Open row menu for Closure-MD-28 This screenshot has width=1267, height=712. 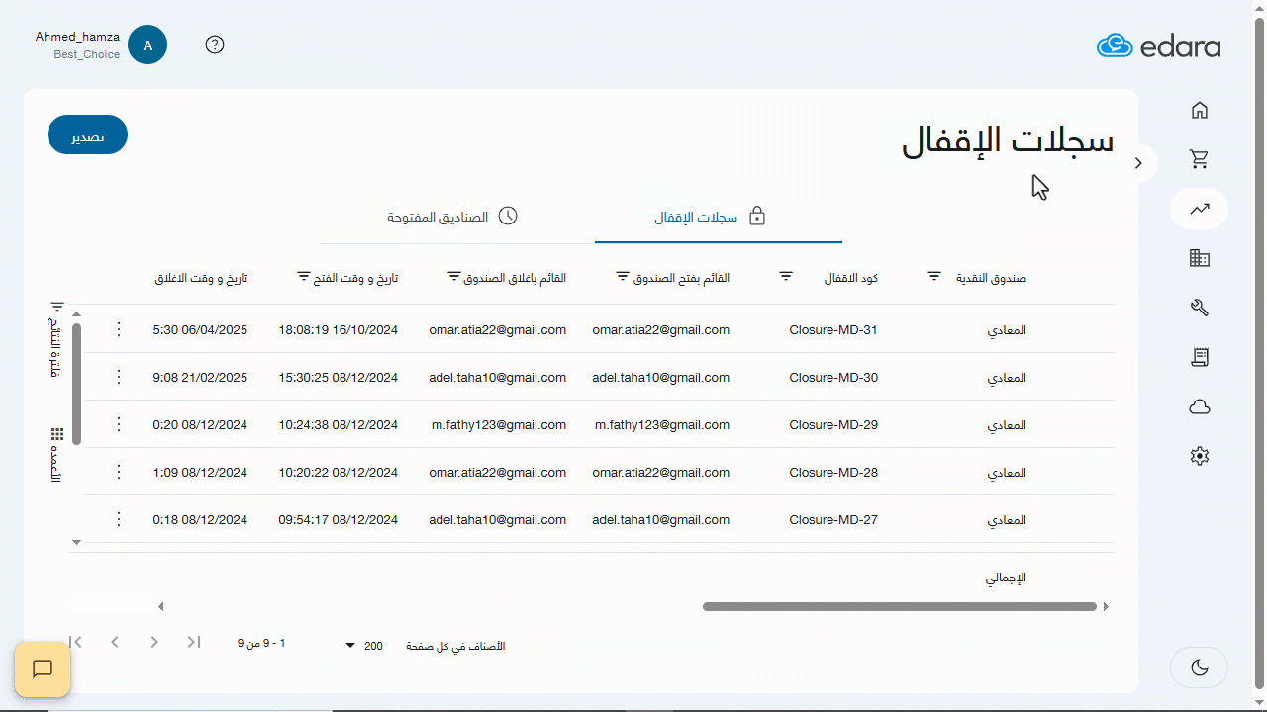pos(119,472)
